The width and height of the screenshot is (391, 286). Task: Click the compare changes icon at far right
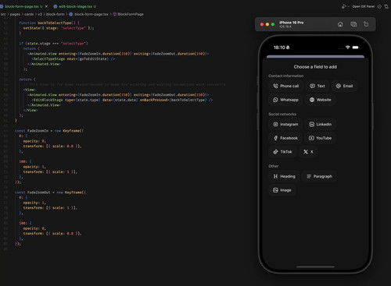point(386,6)
